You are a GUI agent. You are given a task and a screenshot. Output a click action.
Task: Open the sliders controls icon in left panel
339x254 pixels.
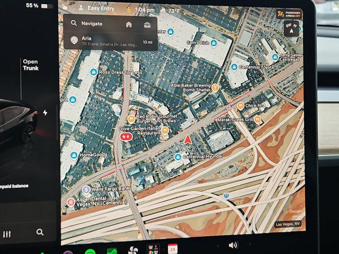tap(7, 234)
